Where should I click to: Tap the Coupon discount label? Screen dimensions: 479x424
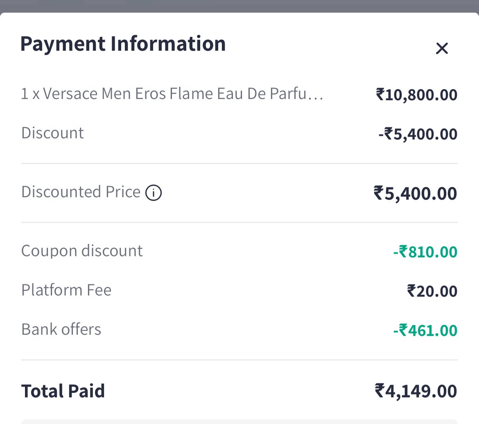[x=82, y=251]
